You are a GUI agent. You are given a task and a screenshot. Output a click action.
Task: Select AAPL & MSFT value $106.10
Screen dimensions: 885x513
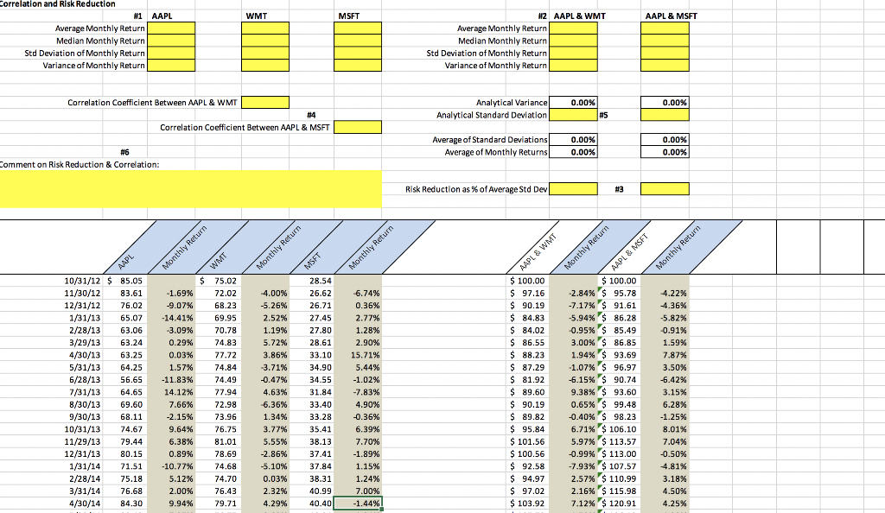[619, 429]
